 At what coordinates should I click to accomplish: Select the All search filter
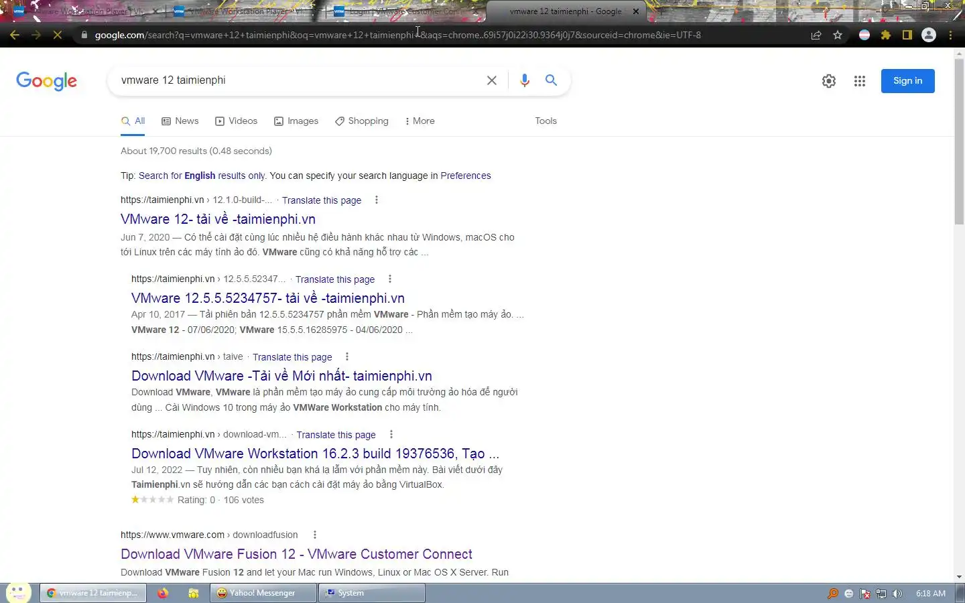coord(133,121)
